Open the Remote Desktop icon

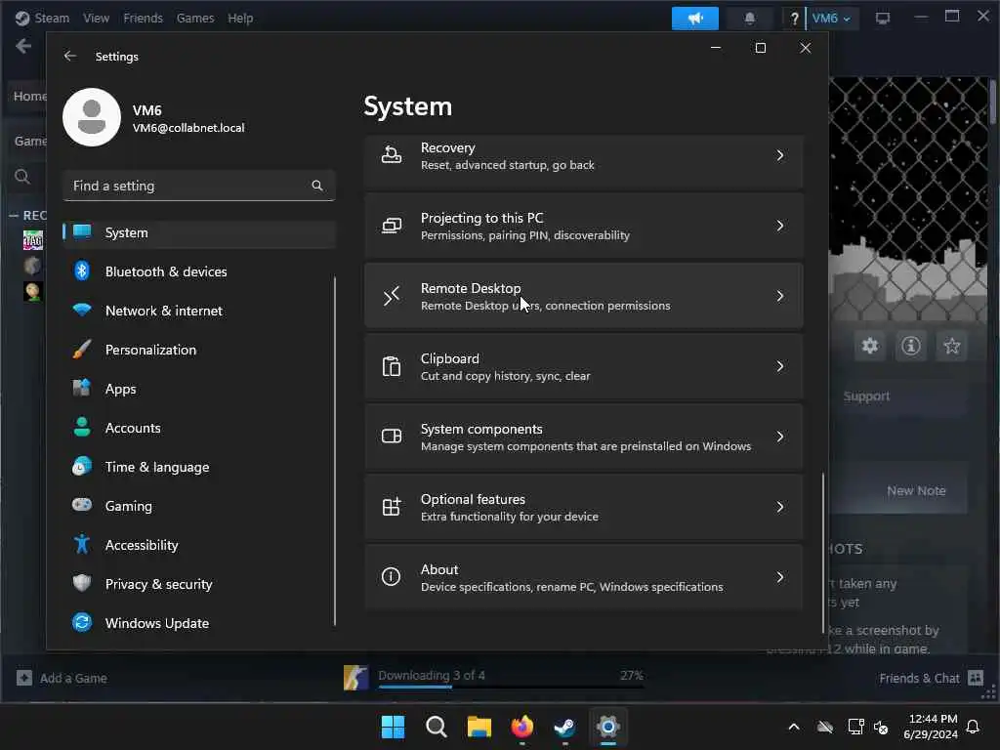click(392, 296)
